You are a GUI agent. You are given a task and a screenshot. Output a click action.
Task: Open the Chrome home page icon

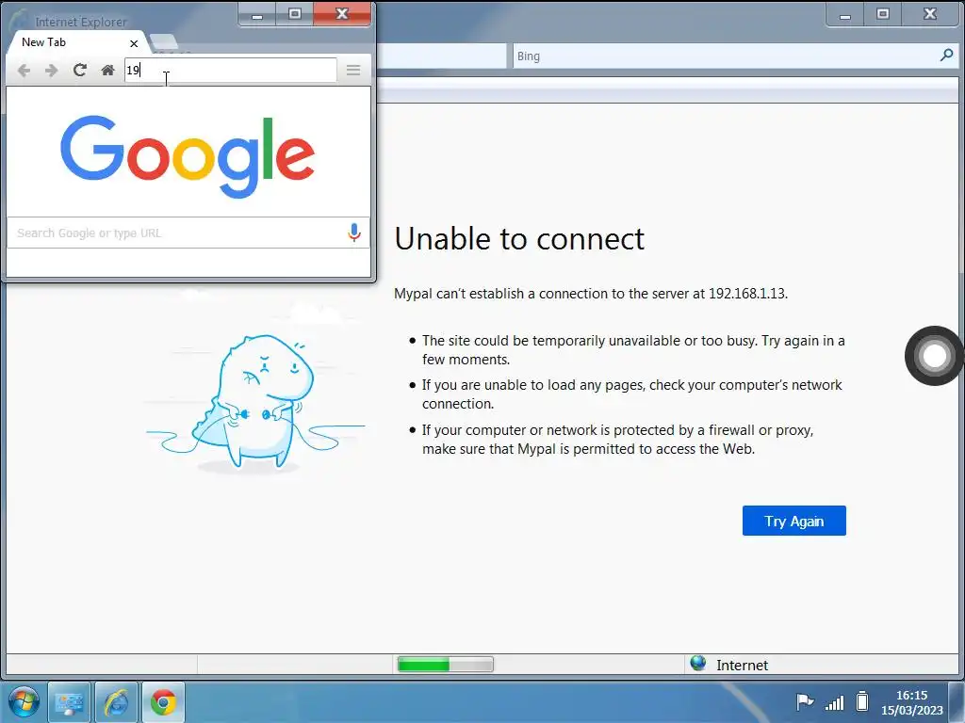click(x=107, y=70)
